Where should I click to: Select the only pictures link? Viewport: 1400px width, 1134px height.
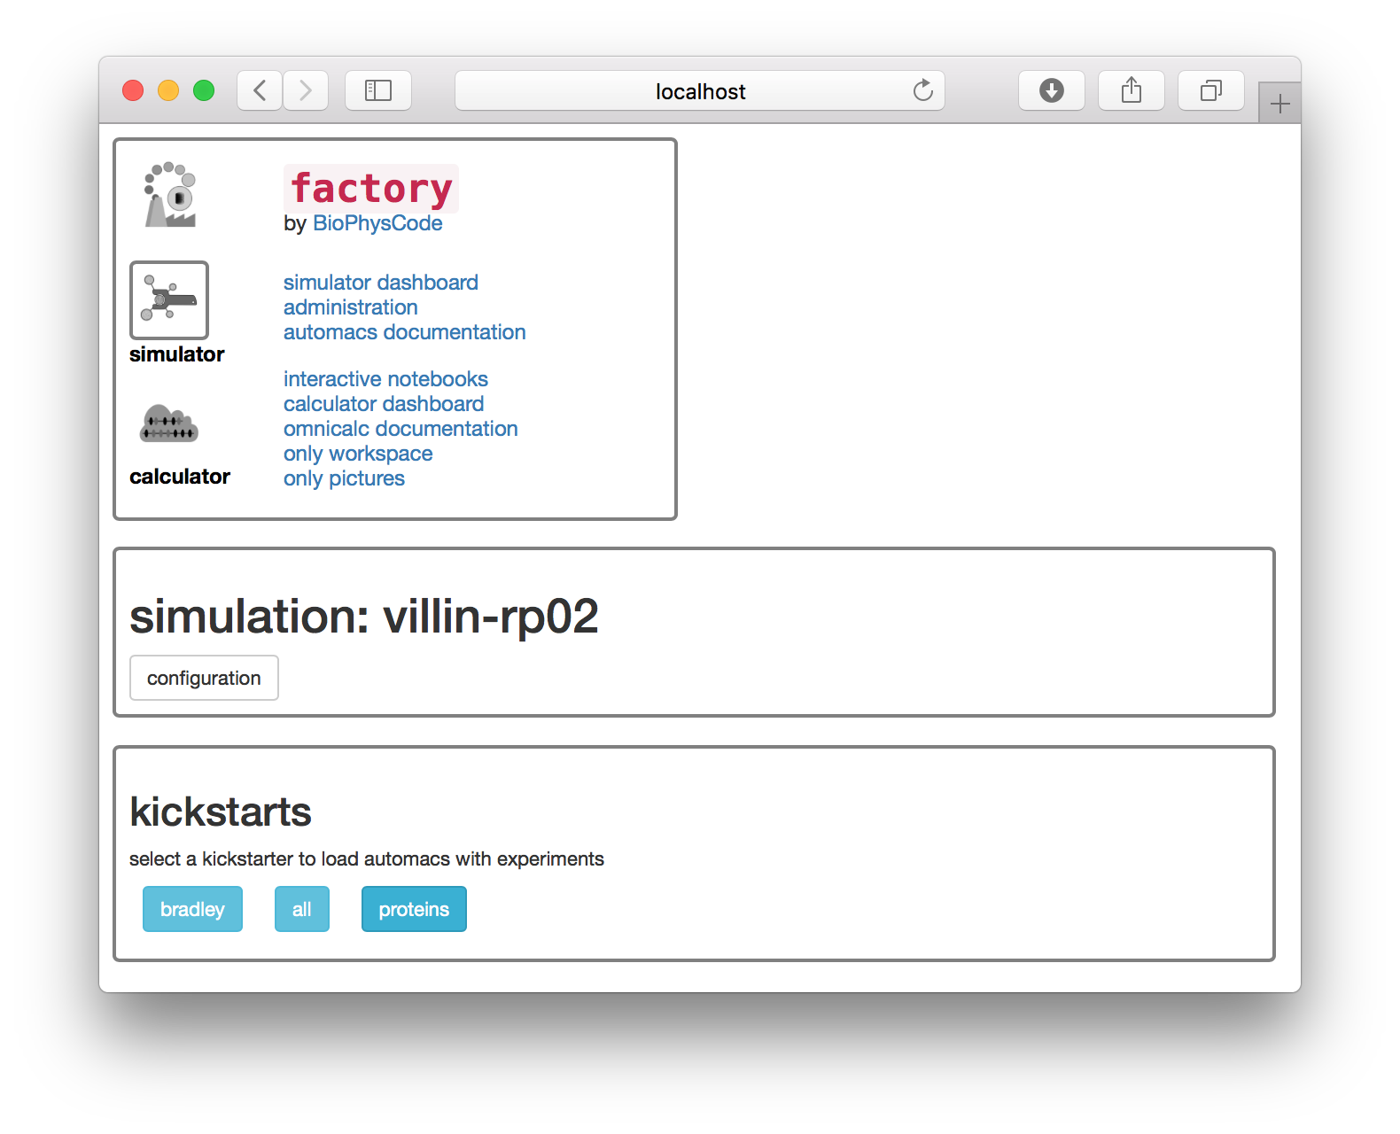click(344, 478)
